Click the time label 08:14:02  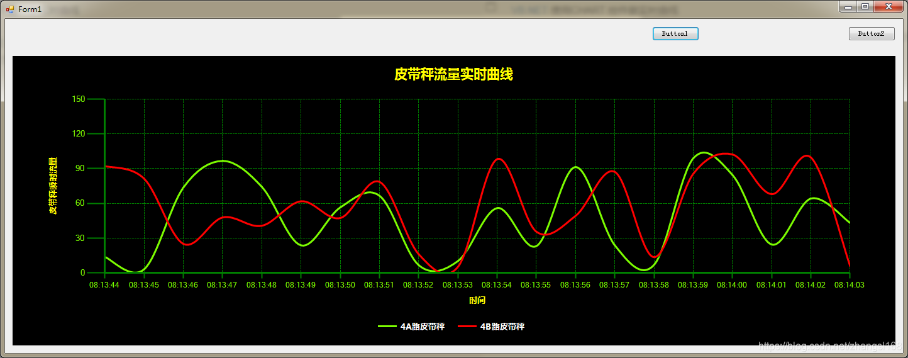[811, 285]
